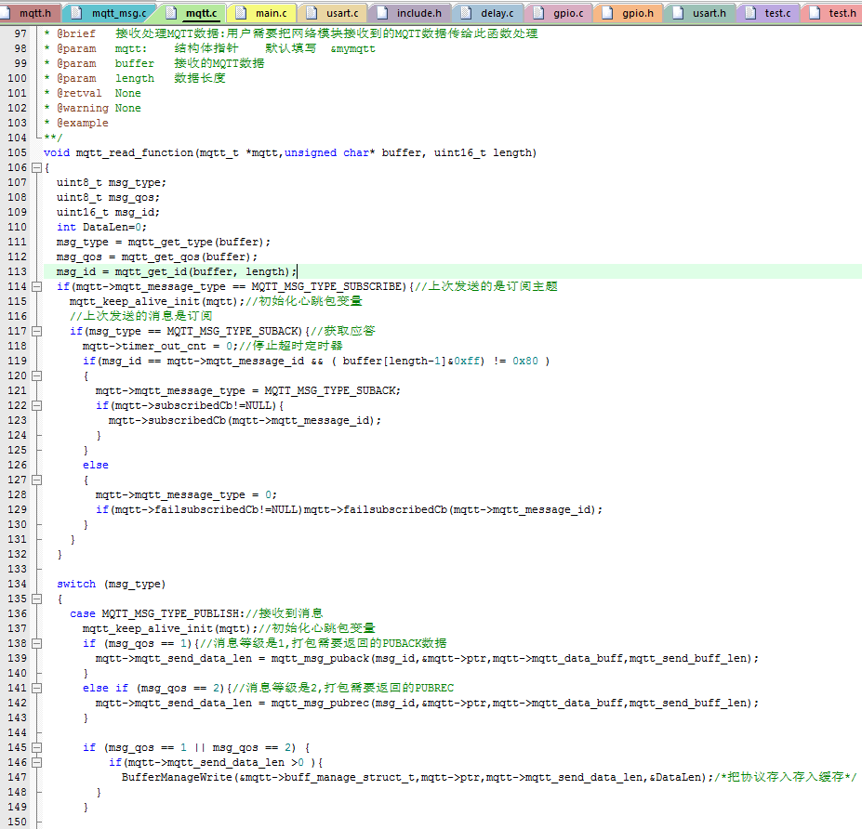
Task: Click file icon on test.h tab
Action: [x=815, y=13]
